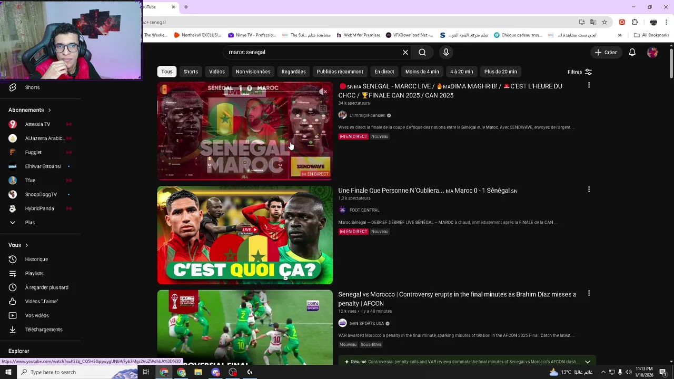Viewport: 674px width, 379px height.
Task: Open VFXDownload.Net bookmark
Action: pos(409,35)
